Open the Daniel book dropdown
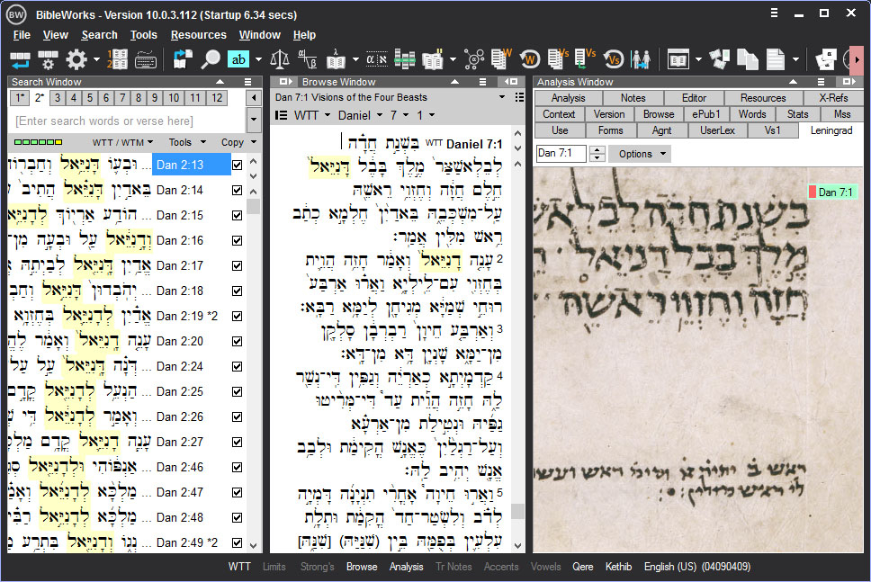The width and height of the screenshot is (871, 582). coord(359,115)
